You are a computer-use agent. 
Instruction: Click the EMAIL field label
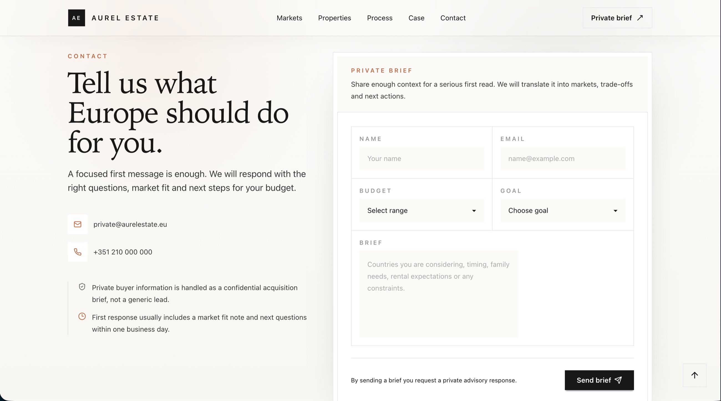(512, 139)
